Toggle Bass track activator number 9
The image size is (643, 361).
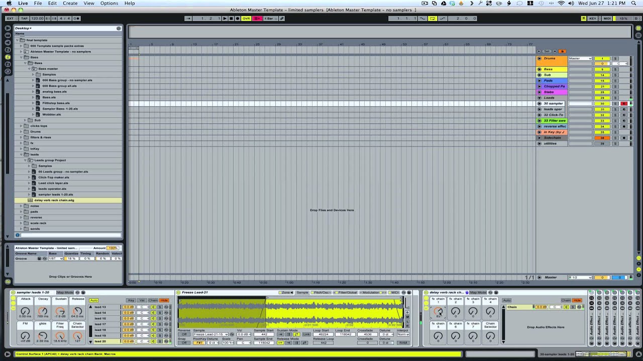click(602, 69)
